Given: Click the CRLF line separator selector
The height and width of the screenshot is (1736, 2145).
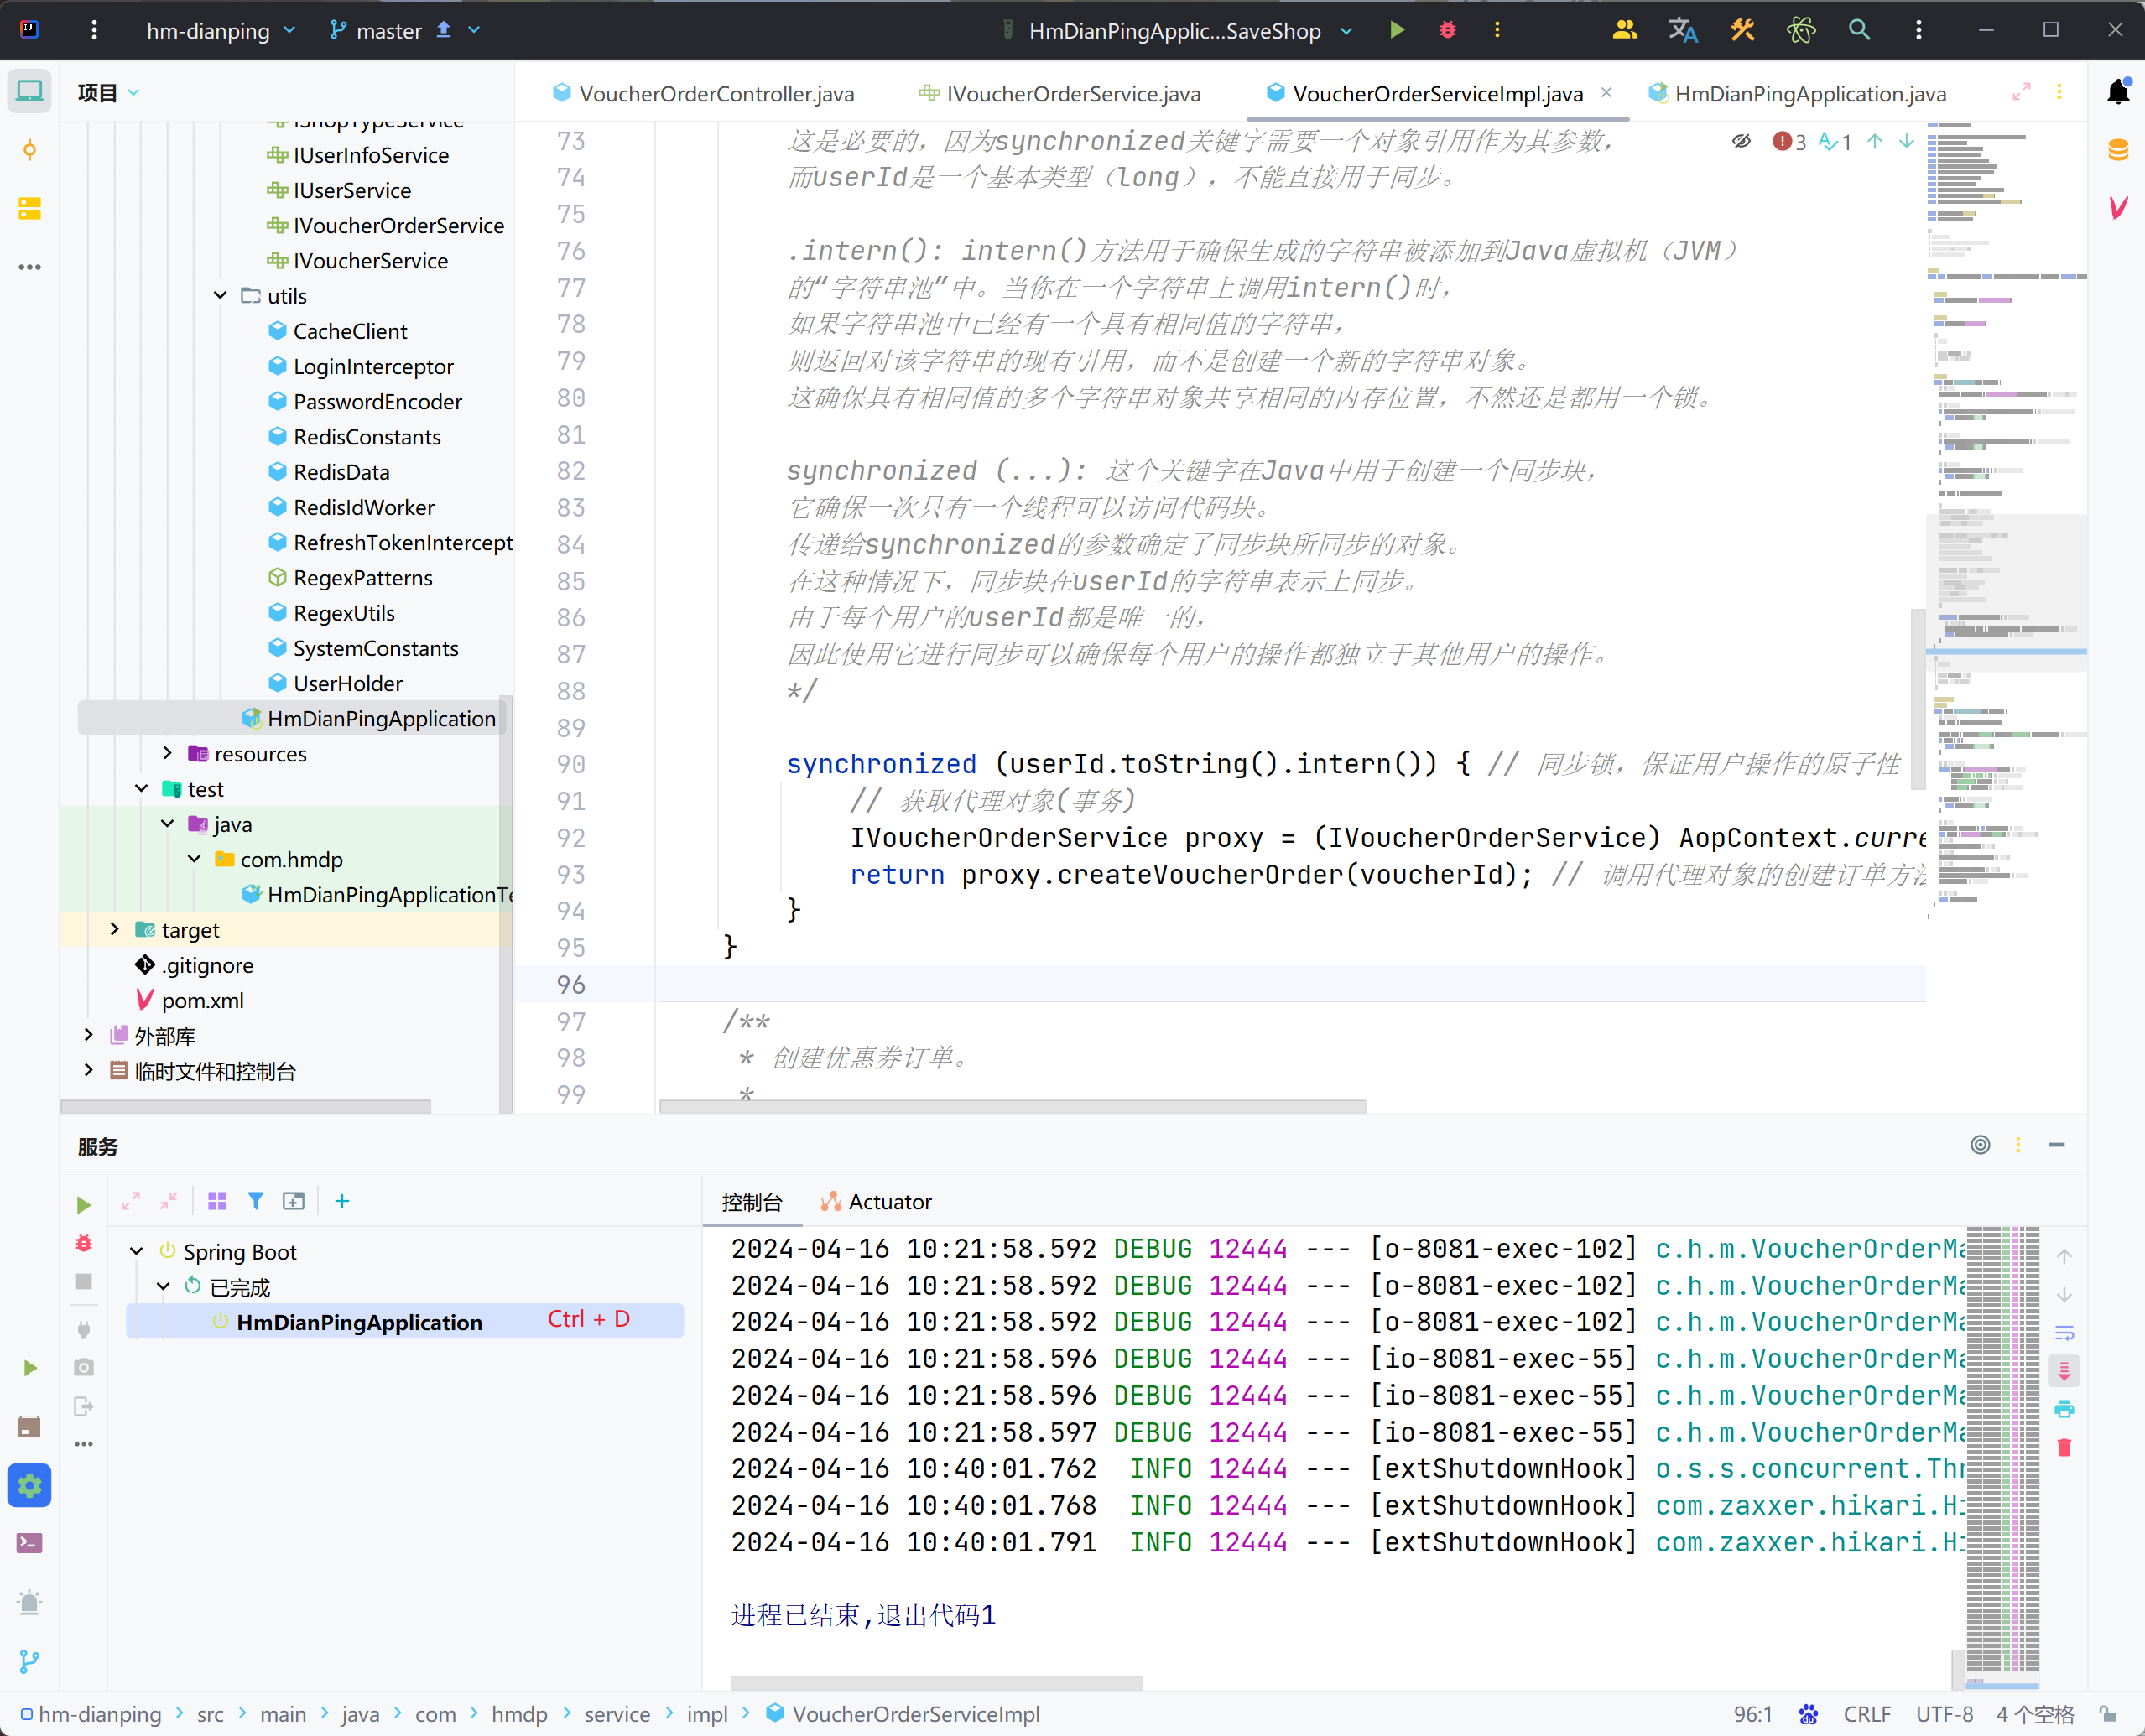Looking at the screenshot, I should (x=1866, y=1714).
